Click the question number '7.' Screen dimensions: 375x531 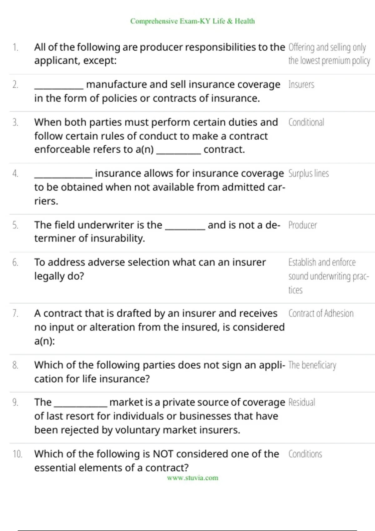pos(15,313)
